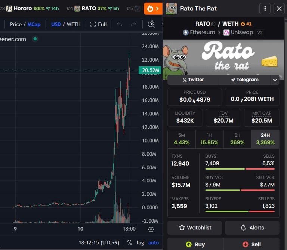The image size is (287, 250).
Task: Open the Twitter link
Action: pyautogui.click(x=193, y=80)
